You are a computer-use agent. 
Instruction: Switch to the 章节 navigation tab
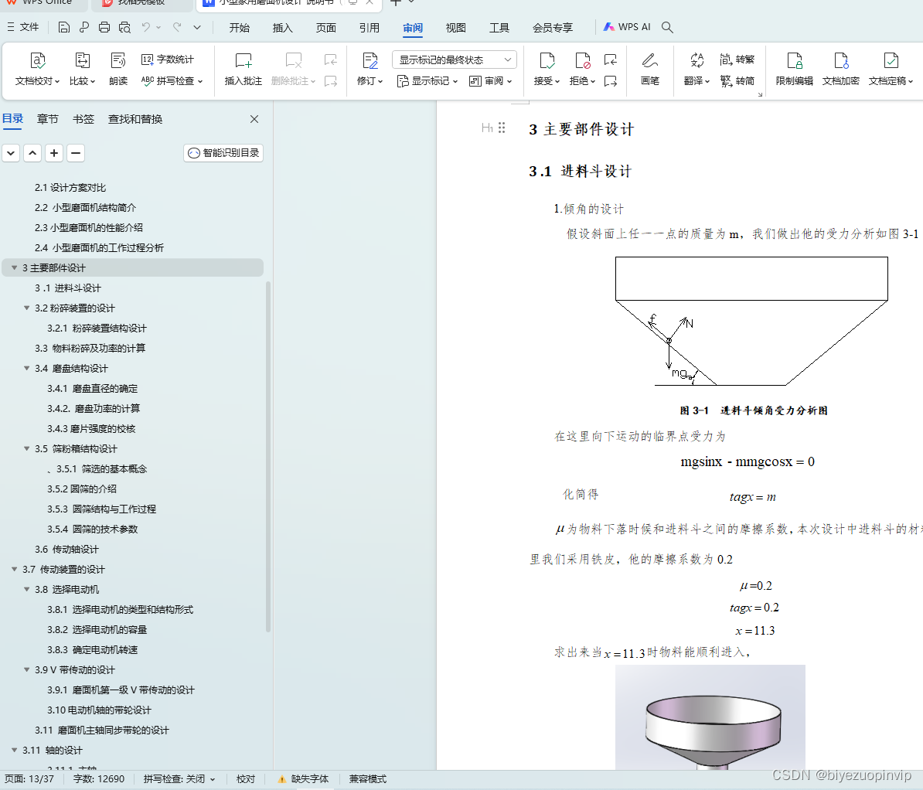pos(48,119)
